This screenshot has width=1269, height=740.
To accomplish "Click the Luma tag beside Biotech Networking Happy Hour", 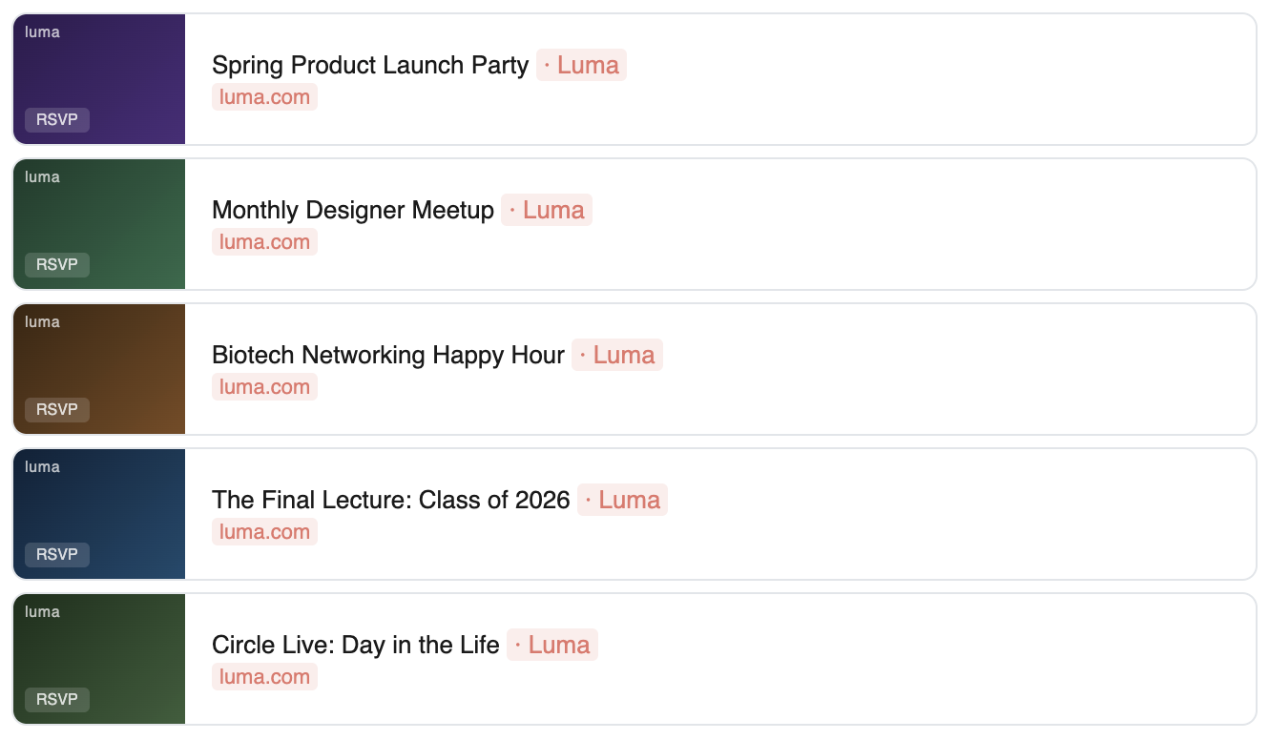I will point(617,355).
